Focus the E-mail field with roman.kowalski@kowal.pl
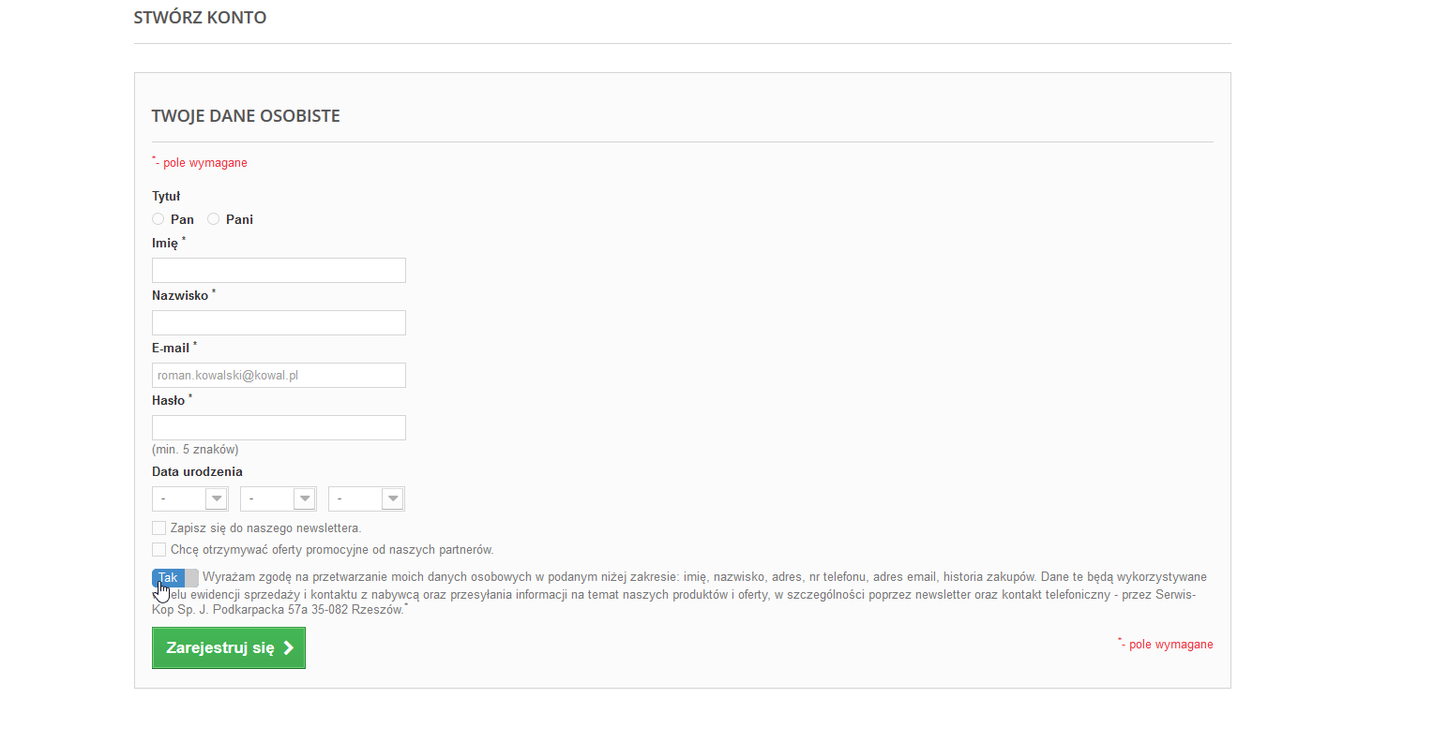Screen dimensions: 1449x743 (279, 376)
